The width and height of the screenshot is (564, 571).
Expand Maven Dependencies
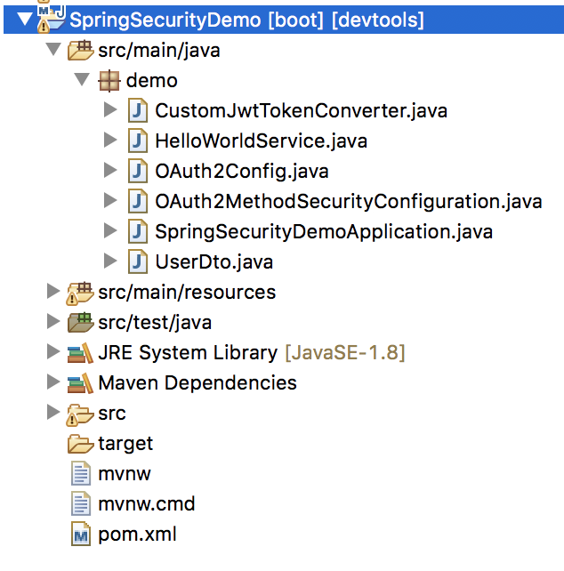(53, 382)
